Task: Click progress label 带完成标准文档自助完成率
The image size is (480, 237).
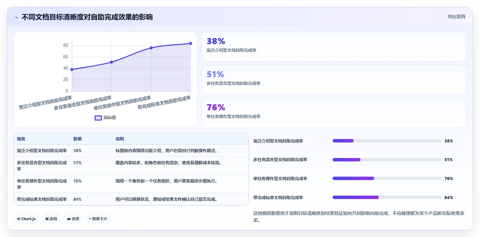Action: tap(278, 198)
